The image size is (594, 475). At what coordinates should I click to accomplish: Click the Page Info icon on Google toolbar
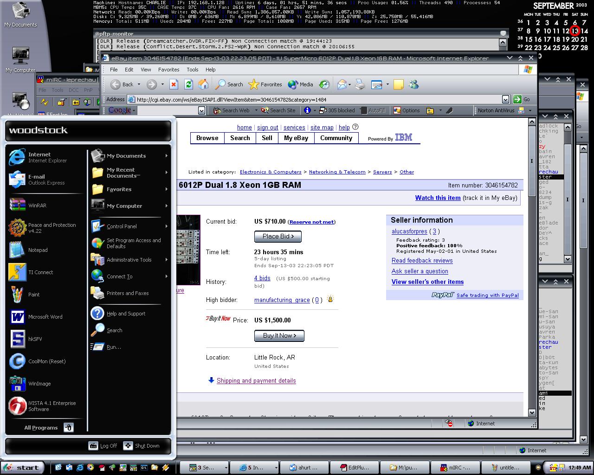(x=307, y=110)
